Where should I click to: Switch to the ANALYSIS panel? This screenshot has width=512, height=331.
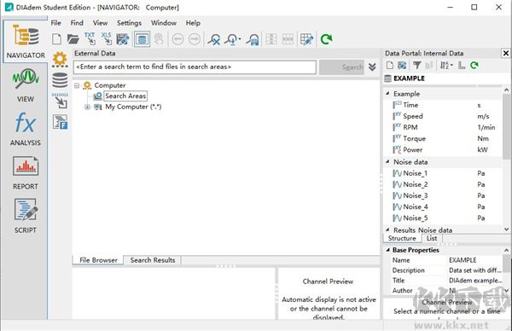pos(25,129)
